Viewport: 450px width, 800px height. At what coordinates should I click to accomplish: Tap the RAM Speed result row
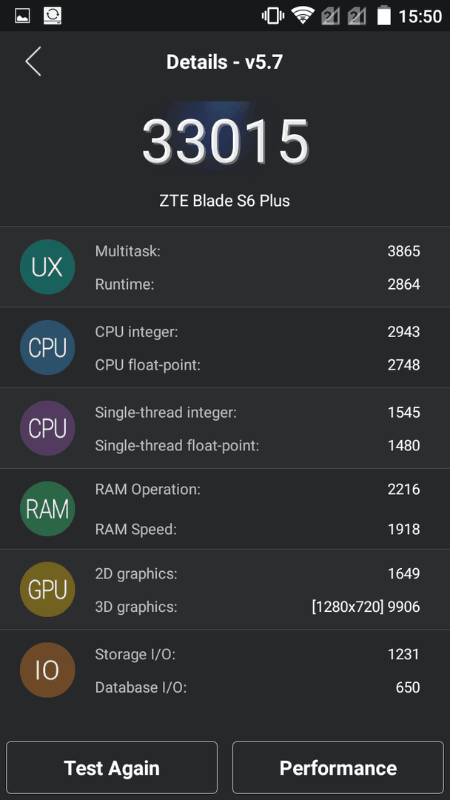258,529
